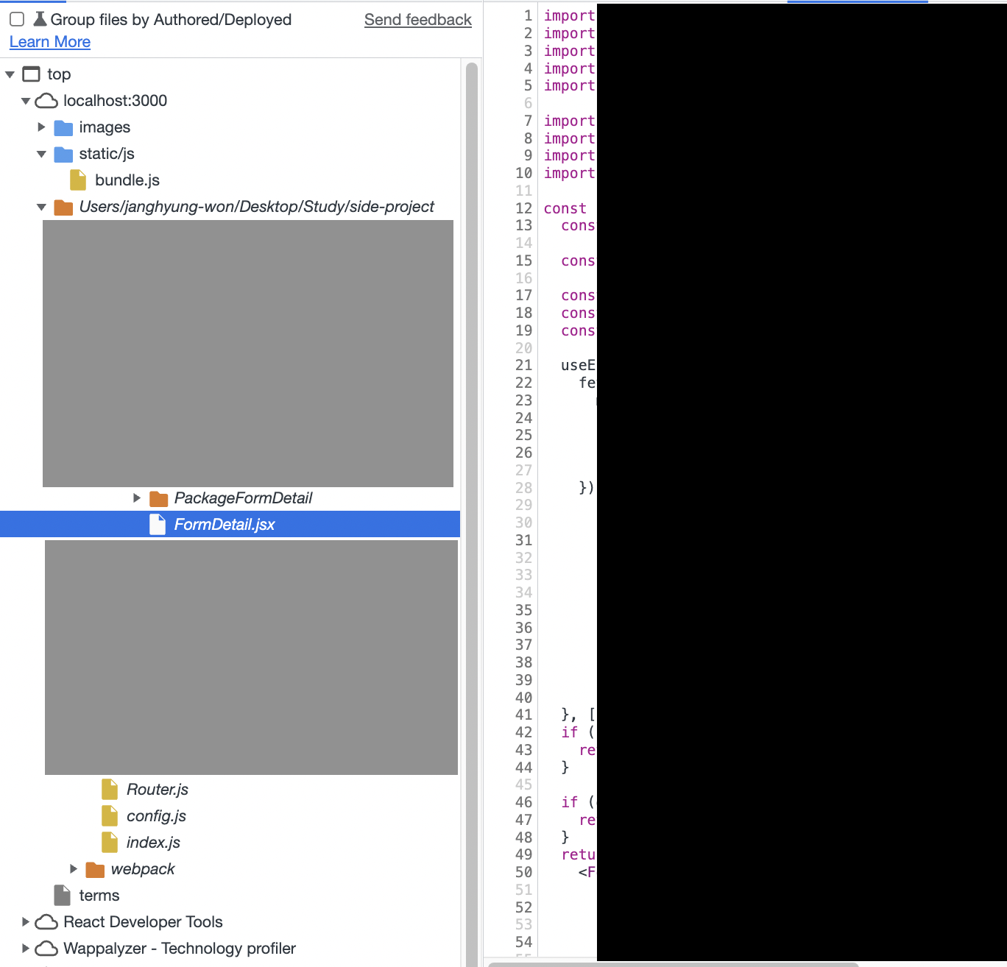Click the navigator pane vertical scrollbar

tap(472, 515)
